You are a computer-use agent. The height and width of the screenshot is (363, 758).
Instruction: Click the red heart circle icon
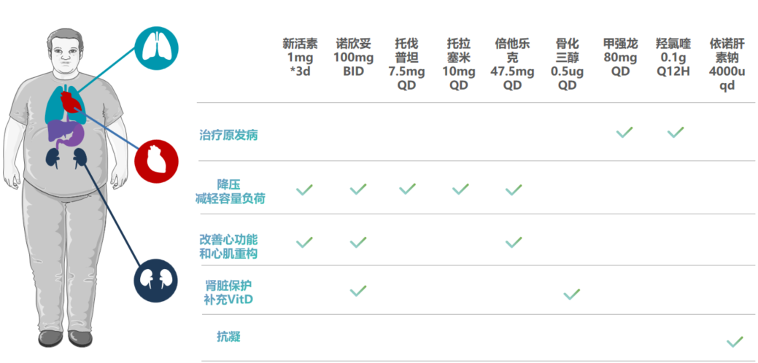pos(158,160)
